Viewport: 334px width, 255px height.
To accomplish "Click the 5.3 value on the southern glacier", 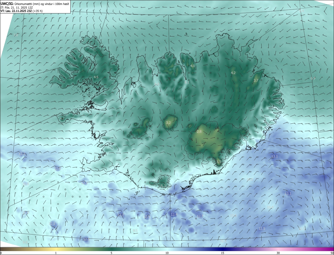I will click(163, 186).
